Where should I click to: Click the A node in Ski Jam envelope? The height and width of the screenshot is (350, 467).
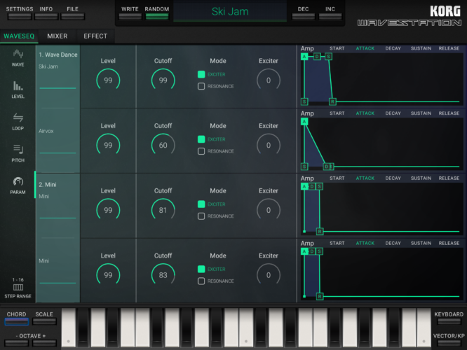pyautogui.click(x=304, y=57)
